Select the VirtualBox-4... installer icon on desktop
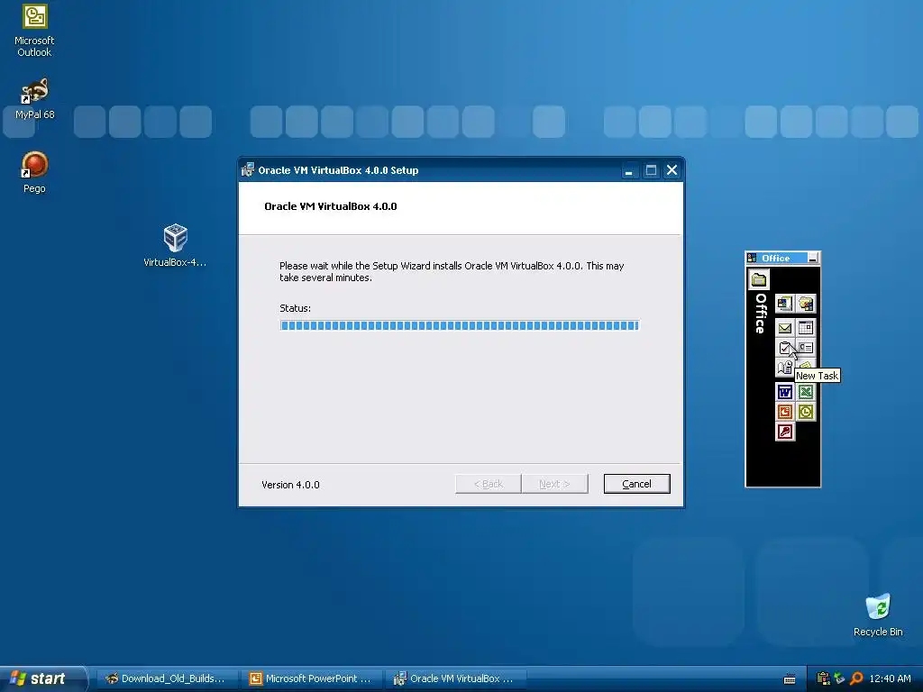The width and height of the screenshot is (923, 692). tap(175, 245)
